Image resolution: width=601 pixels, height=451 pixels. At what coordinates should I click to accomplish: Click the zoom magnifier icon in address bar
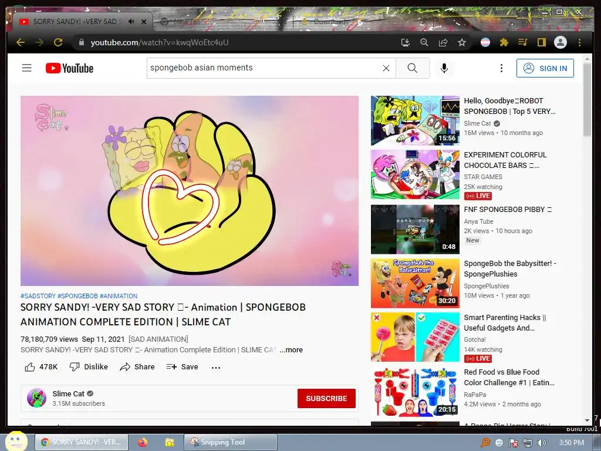424,42
